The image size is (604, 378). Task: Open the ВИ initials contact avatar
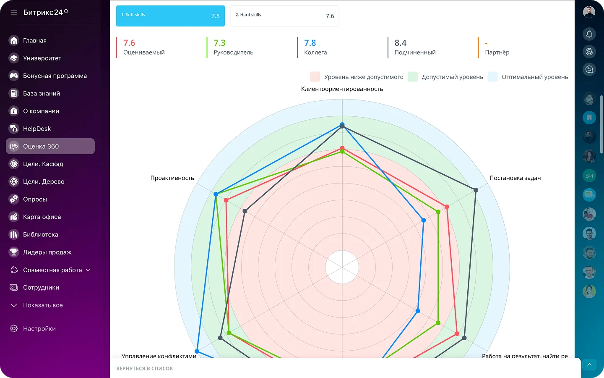coord(589,176)
